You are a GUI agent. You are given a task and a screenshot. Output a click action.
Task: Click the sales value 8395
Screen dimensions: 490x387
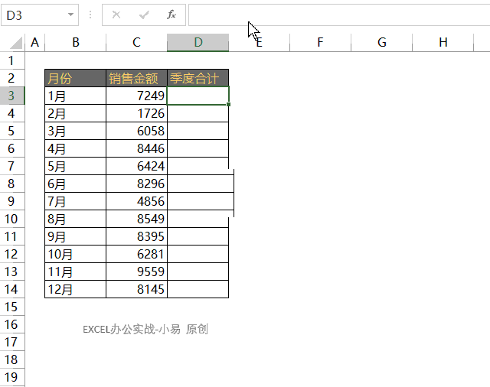click(x=136, y=236)
